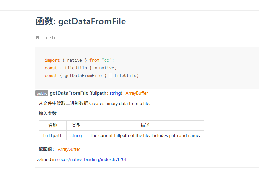Image resolution: width=259 pixels, height=178 pixels.
Task: Open ArrayBuffer link beside 返回值
Action: click(x=69, y=149)
